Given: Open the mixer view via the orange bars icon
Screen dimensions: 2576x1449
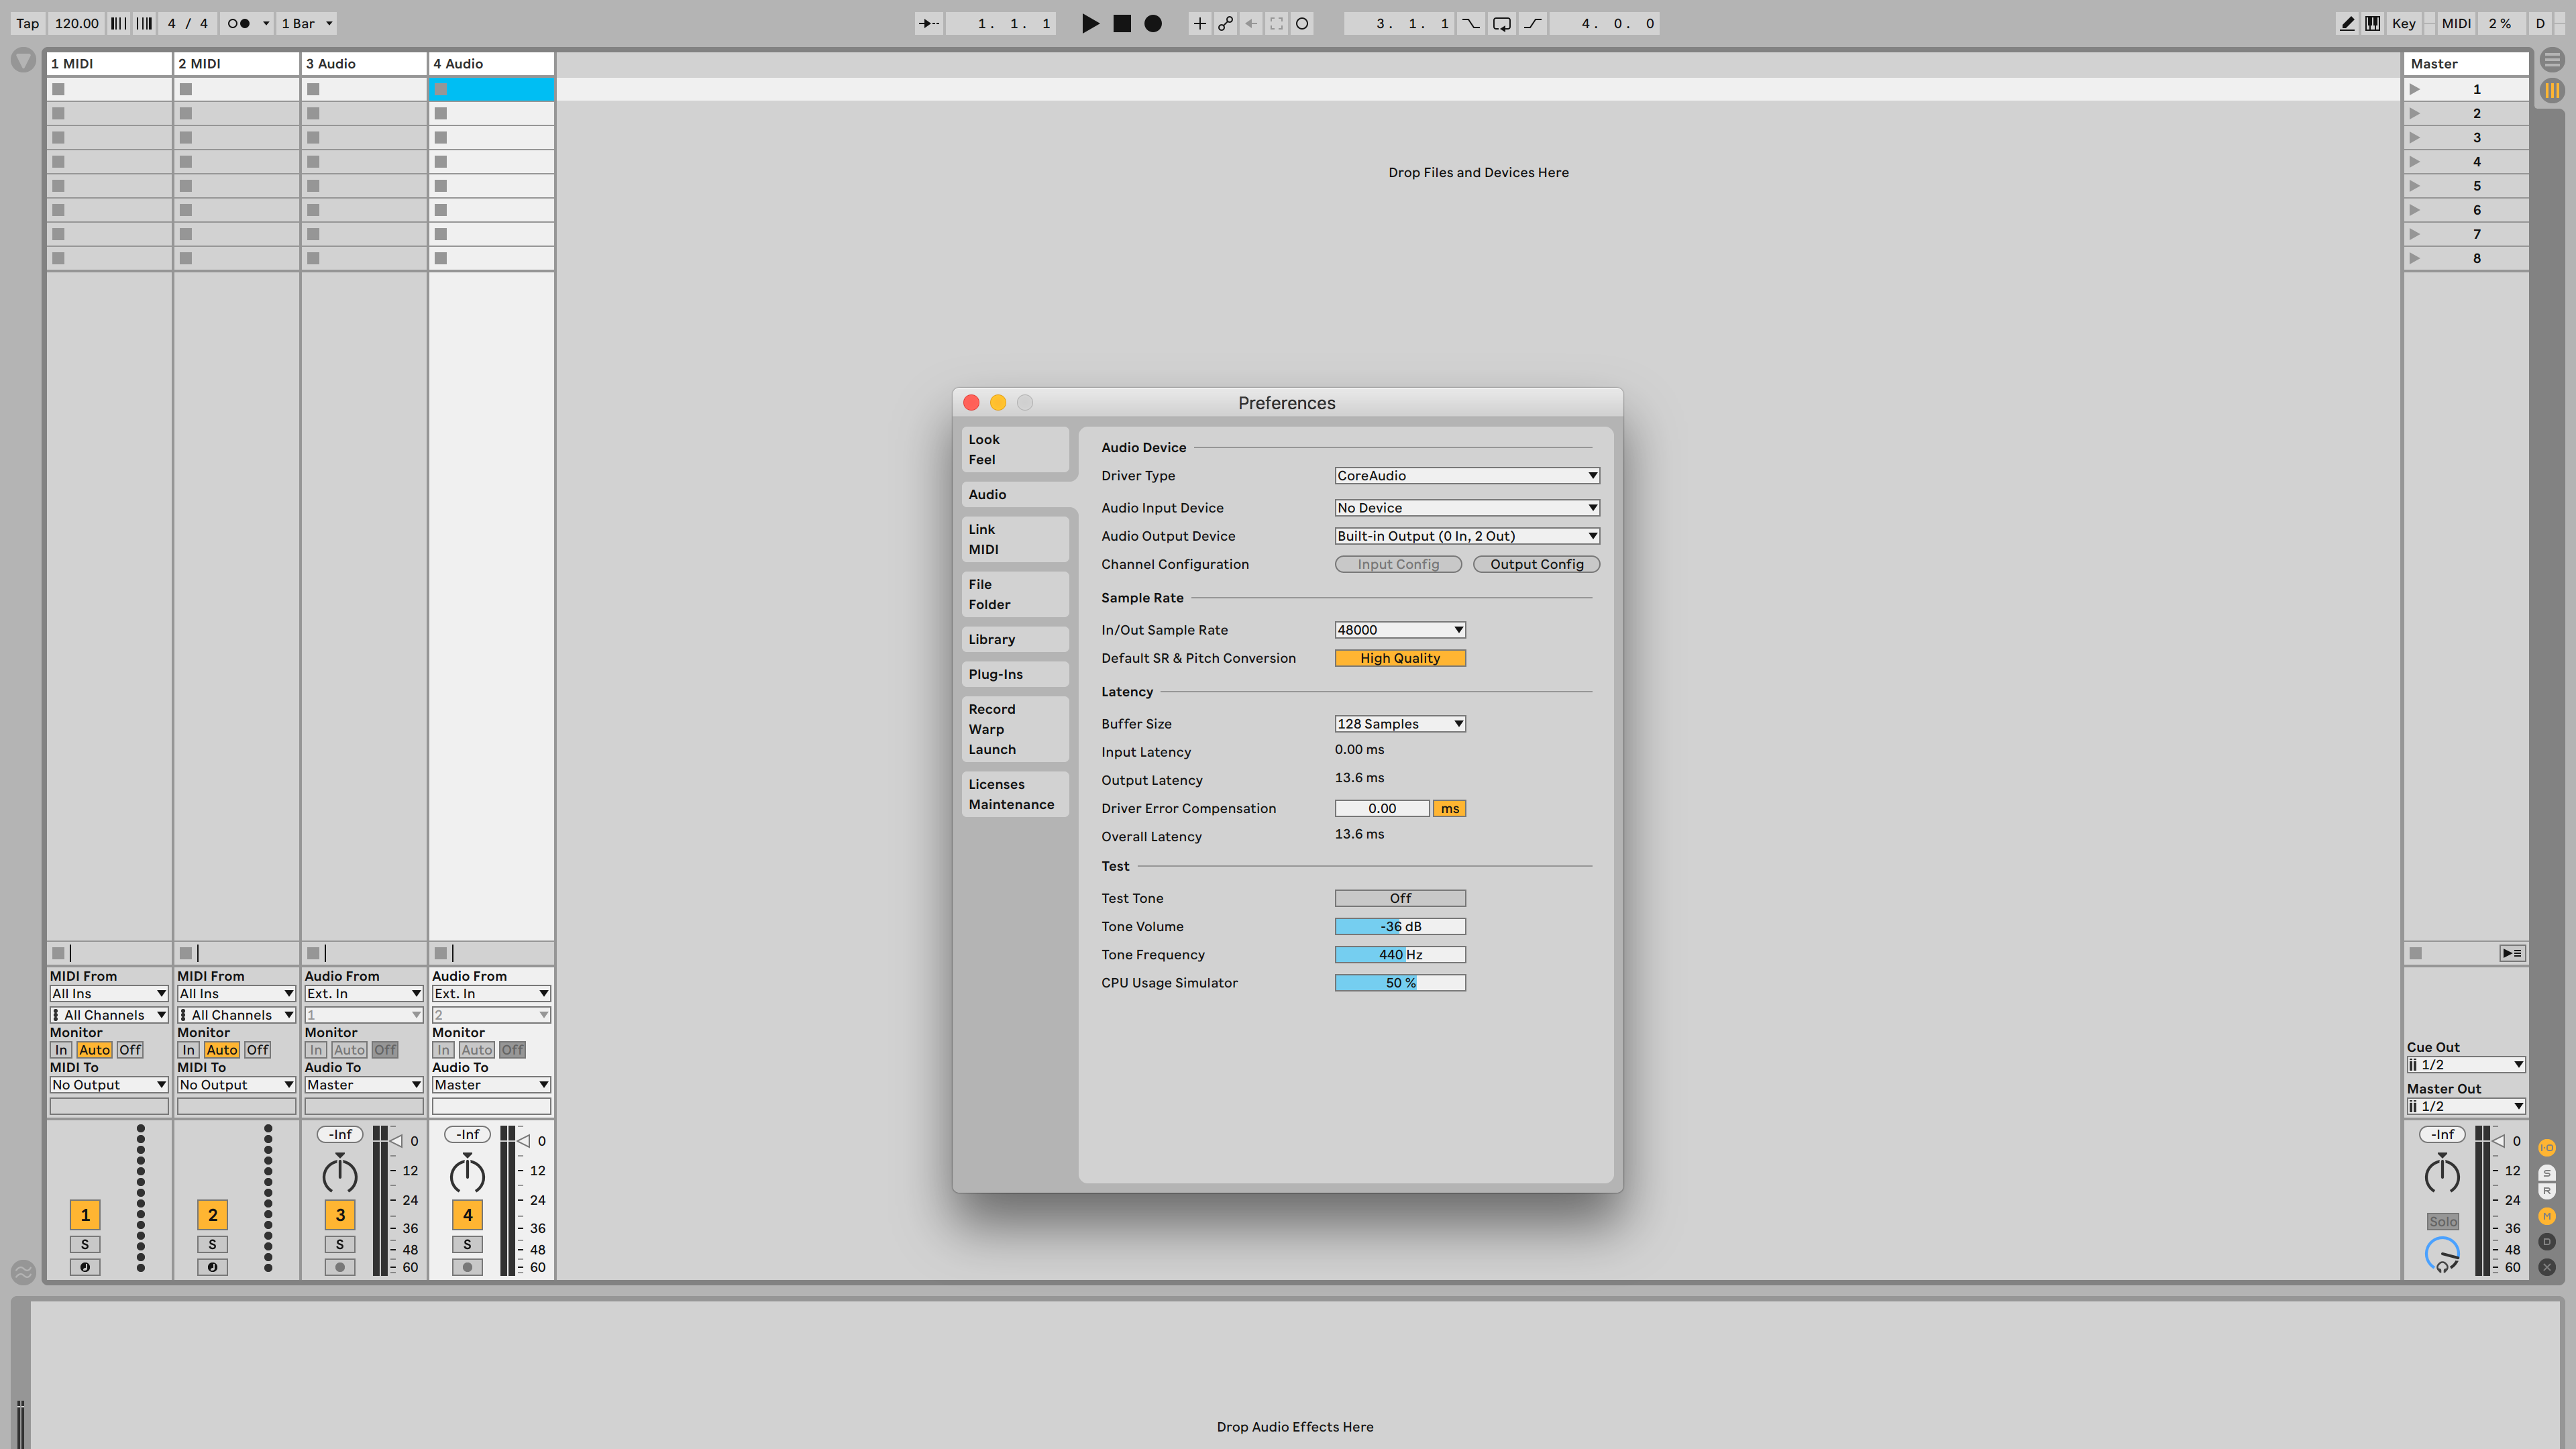Looking at the screenshot, I should point(2551,91).
